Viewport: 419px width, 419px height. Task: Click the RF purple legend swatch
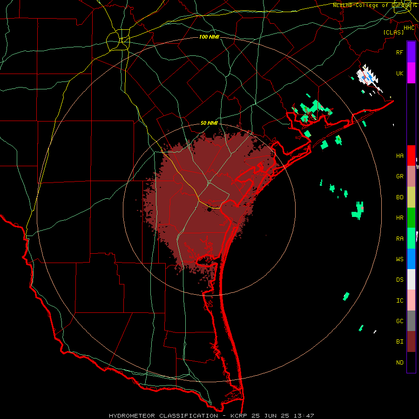(x=411, y=52)
